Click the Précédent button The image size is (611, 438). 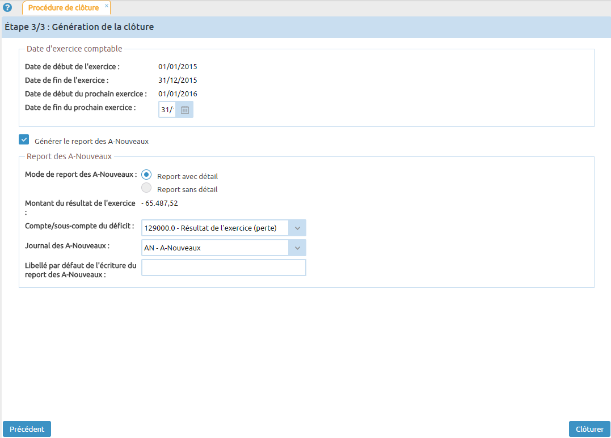coord(27,429)
